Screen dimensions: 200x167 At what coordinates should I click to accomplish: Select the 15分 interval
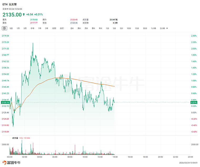(137, 28)
